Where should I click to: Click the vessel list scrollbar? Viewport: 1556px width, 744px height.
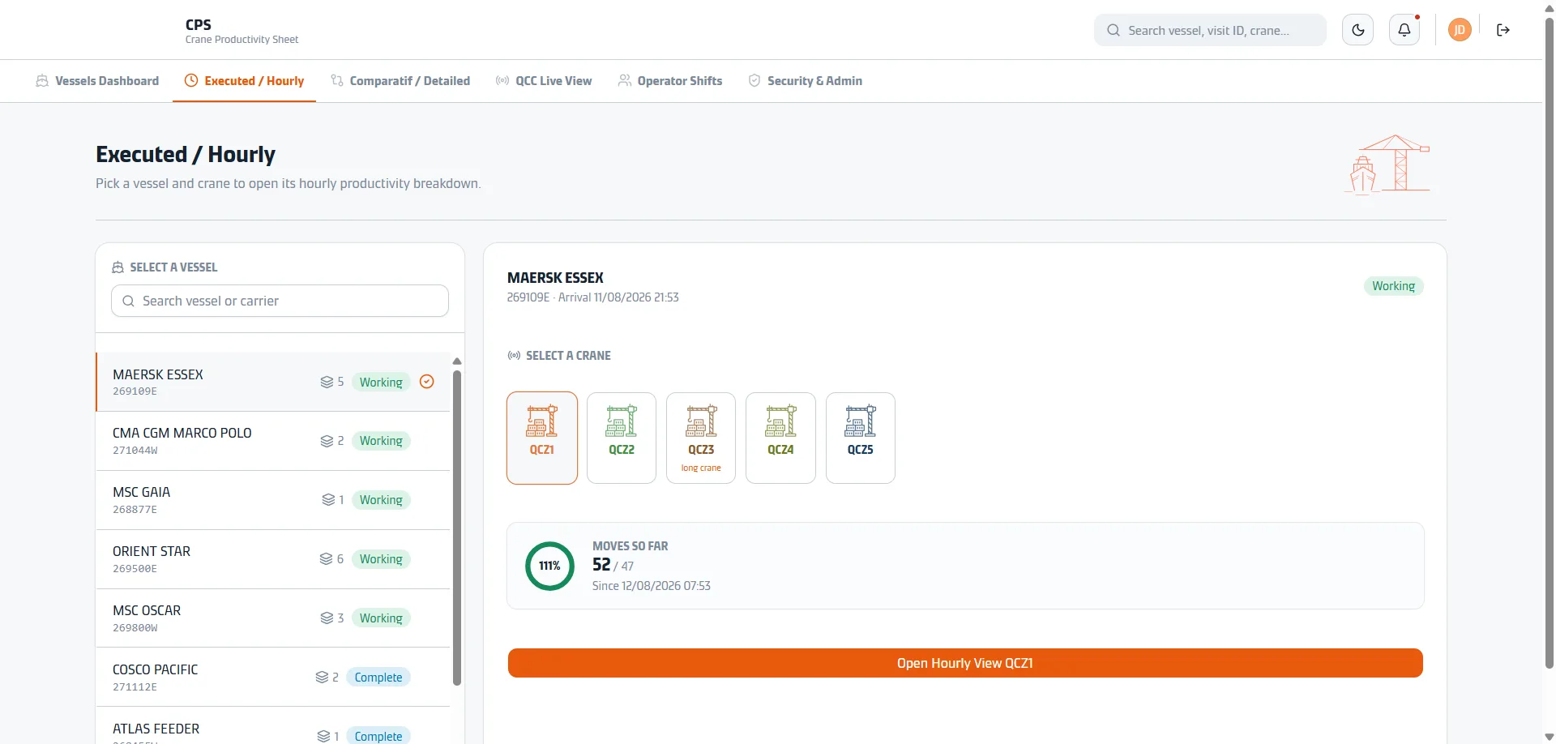coord(457,527)
